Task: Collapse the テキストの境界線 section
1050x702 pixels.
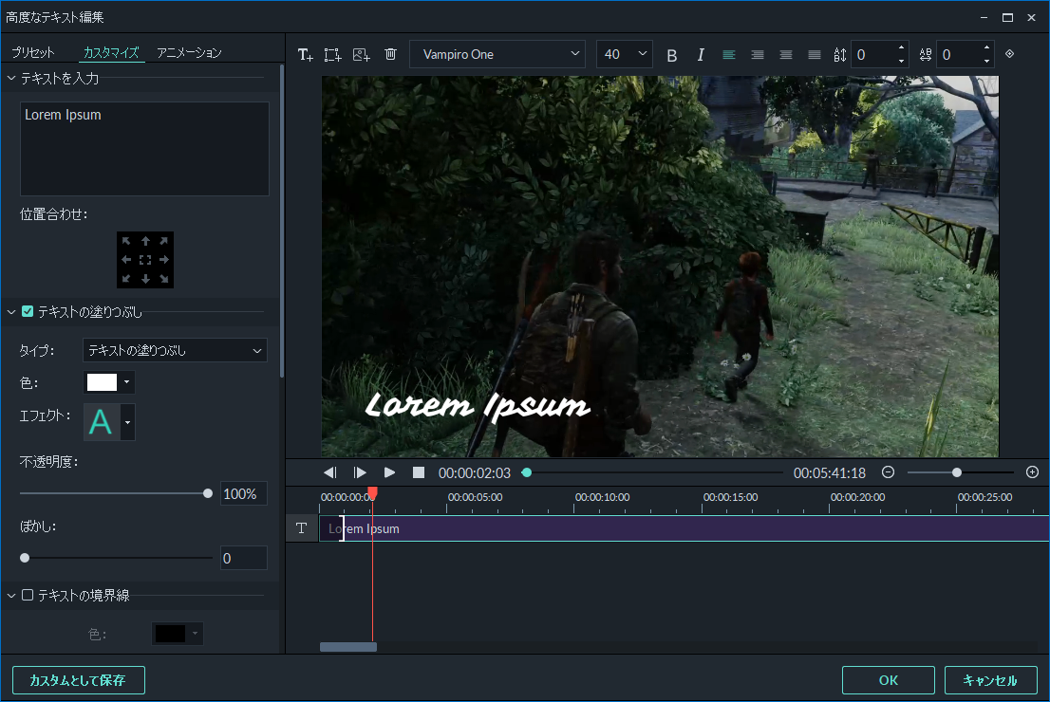Action: point(11,595)
